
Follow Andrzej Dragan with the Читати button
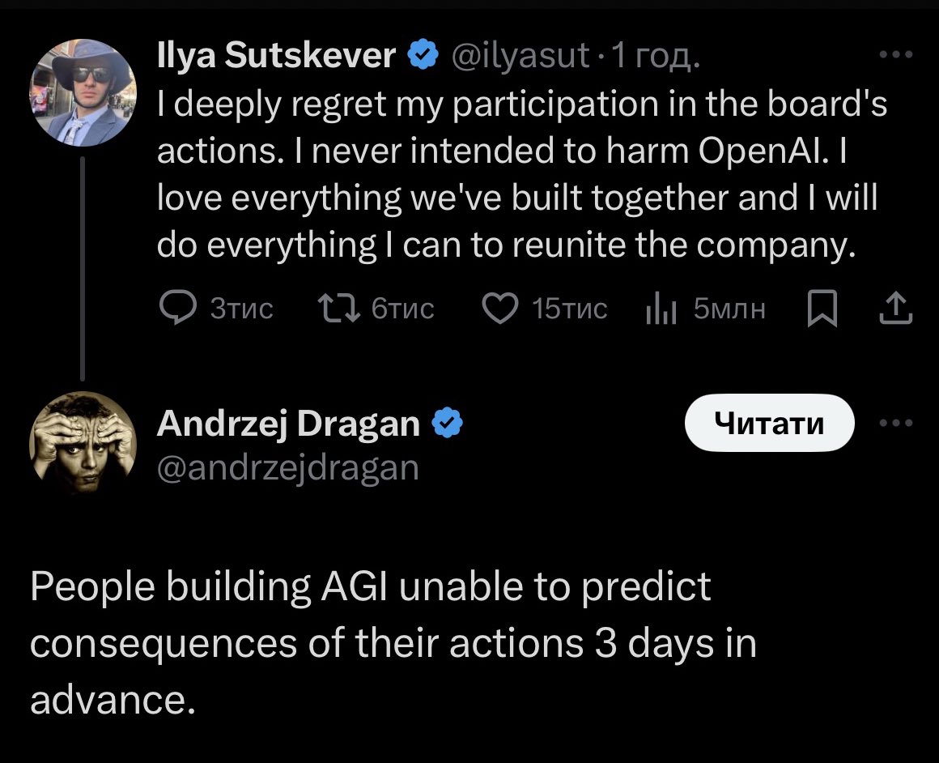(x=769, y=422)
